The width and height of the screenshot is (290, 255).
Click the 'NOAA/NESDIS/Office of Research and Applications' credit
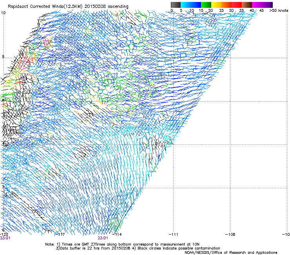coord(231,253)
